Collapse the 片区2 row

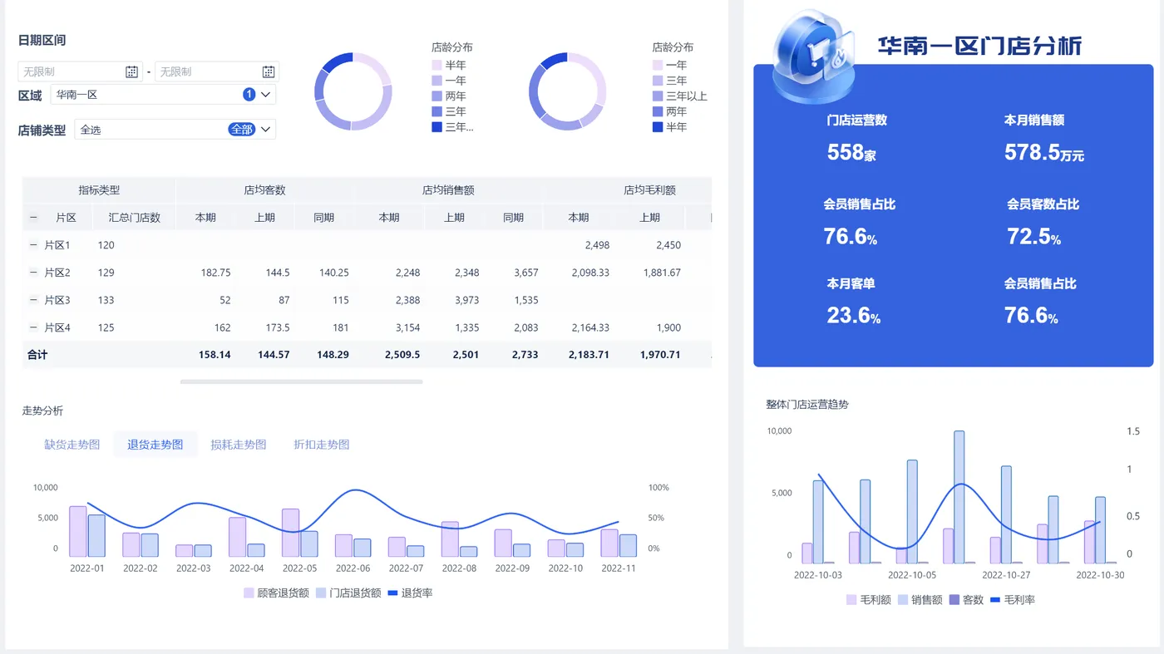click(x=33, y=273)
